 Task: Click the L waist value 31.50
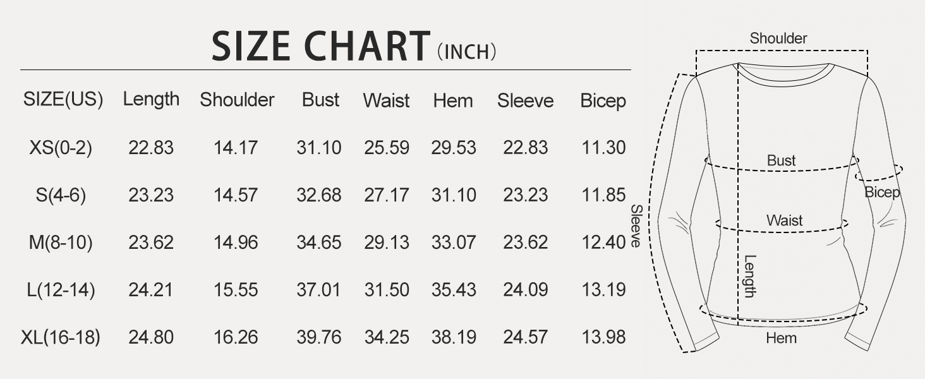point(387,290)
